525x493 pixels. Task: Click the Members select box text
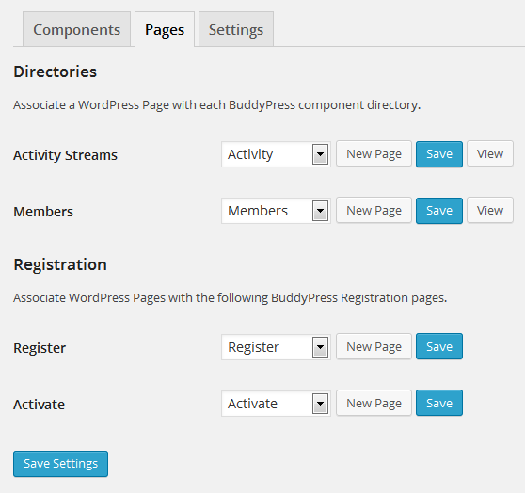(258, 211)
